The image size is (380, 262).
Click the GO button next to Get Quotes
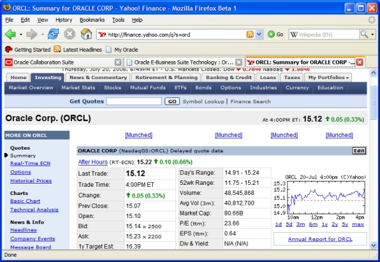(172, 102)
